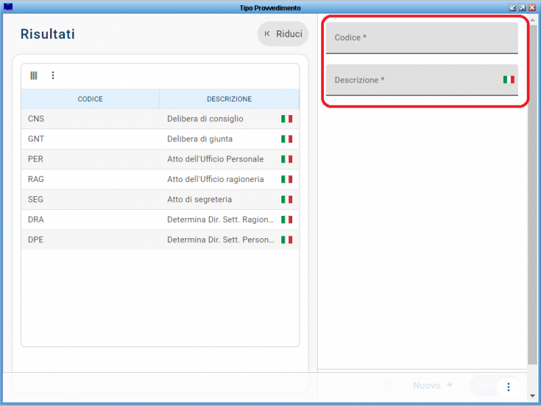Screen dimensions: 541x406
Task: Open the bottom-right three-dot more actions menu
Action: pos(509,387)
